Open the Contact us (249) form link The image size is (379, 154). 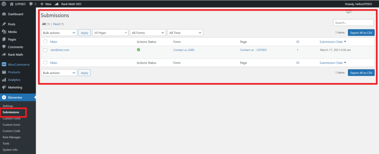click(x=184, y=50)
